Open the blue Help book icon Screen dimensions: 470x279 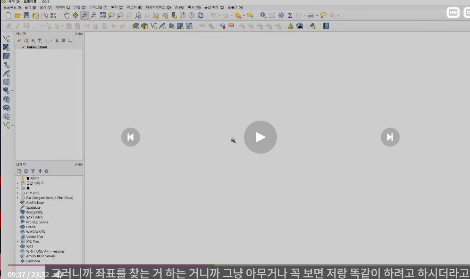pos(326,26)
